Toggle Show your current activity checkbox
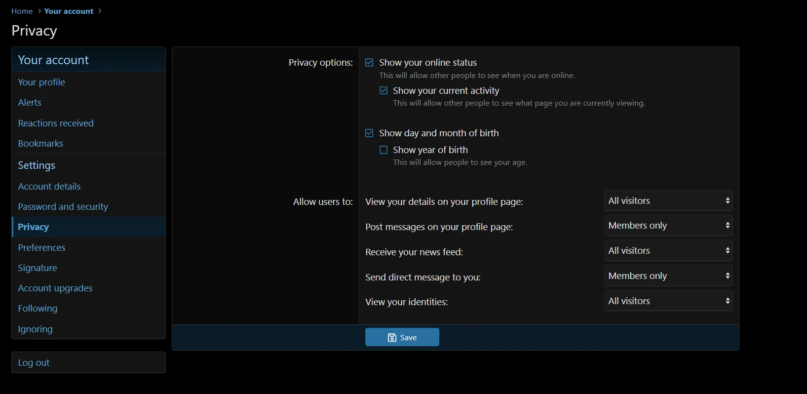The width and height of the screenshot is (807, 394). [384, 91]
